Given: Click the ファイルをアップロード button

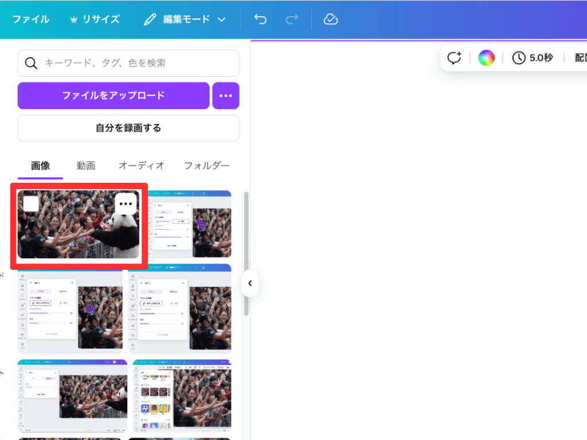Looking at the screenshot, I should 114,96.
